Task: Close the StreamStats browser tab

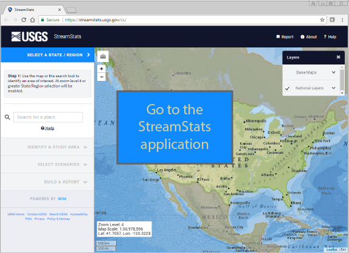Action: coord(60,10)
